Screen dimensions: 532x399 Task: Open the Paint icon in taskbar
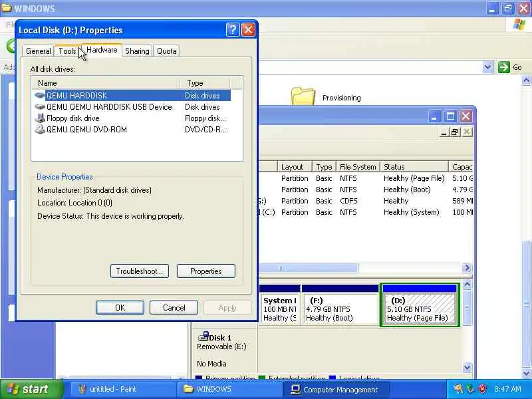(82, 389)
